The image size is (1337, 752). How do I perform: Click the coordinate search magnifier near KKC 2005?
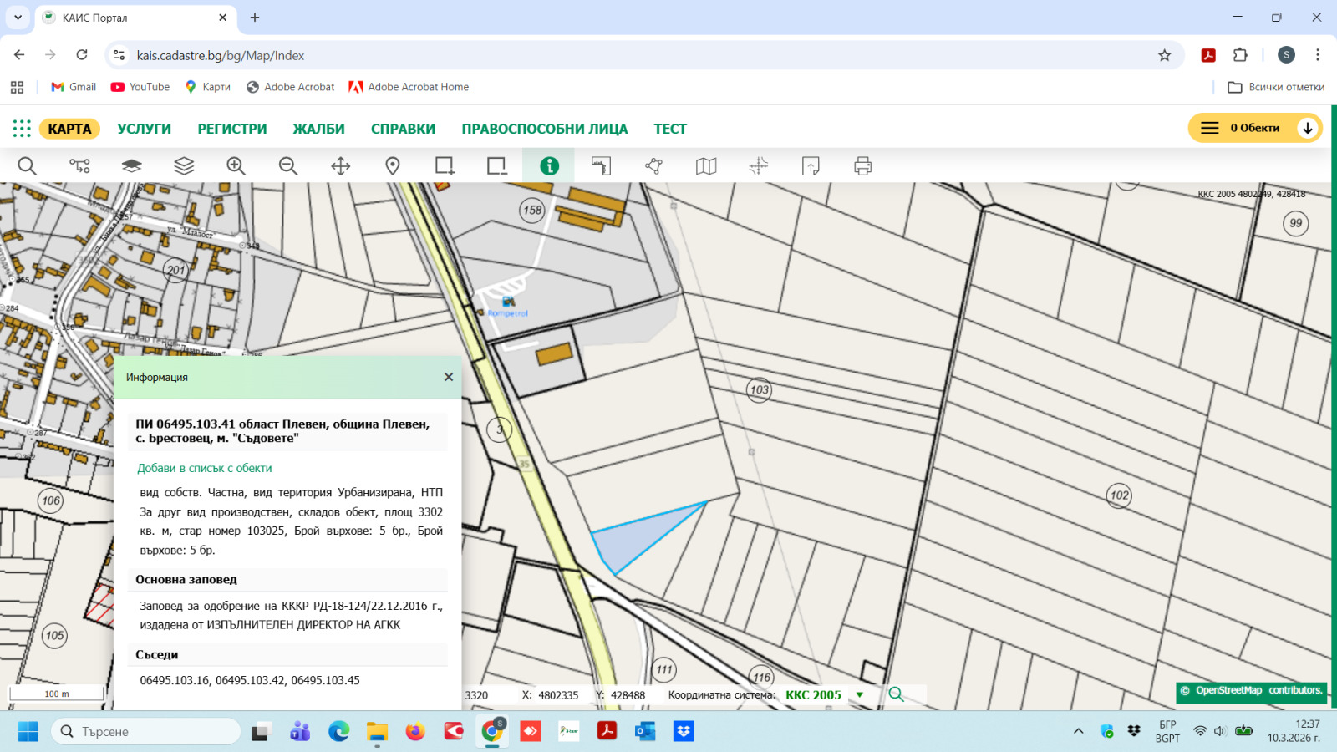pos(897,694)
